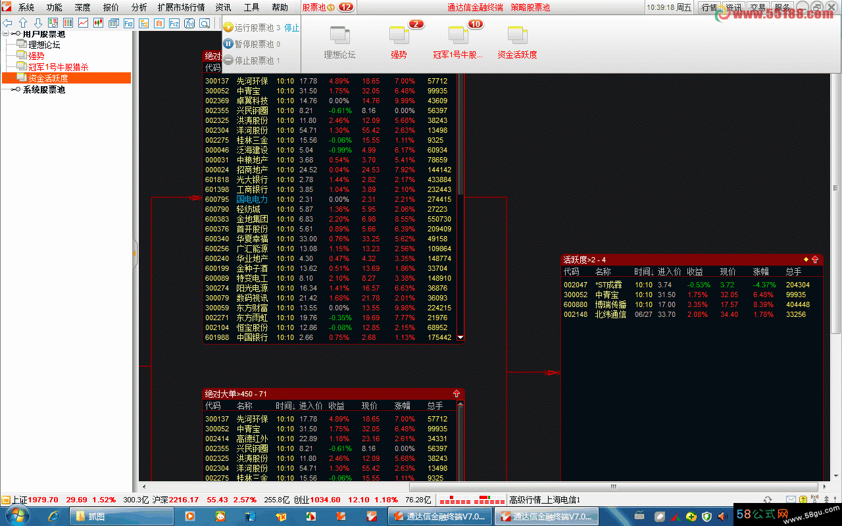Select the *ST成霖 row in 活跃度 panel
Image resolution: width=842 pixels, height=526 pixels.
691,285
